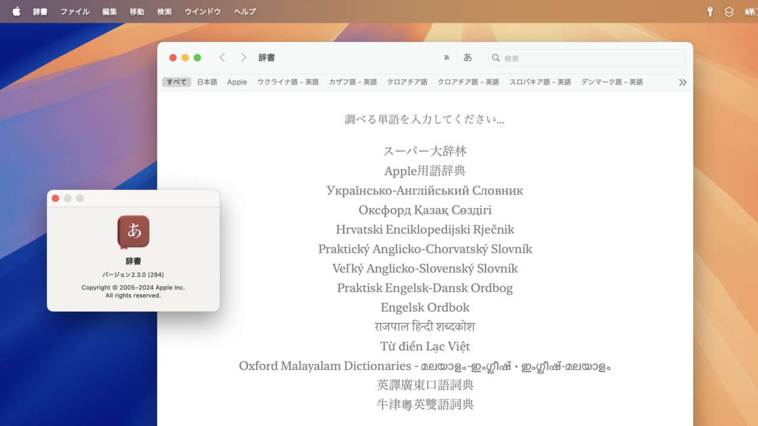Open the stacked layers menu bar icon
The image size is (758, 426).
pos(729,11)
